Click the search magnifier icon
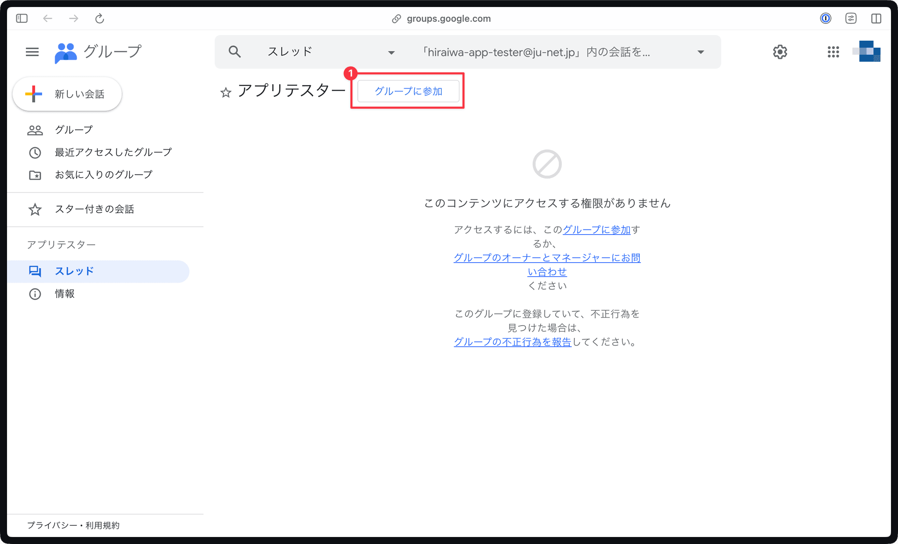Viewport: 898px width, 544px height. [x=235, y=51]
